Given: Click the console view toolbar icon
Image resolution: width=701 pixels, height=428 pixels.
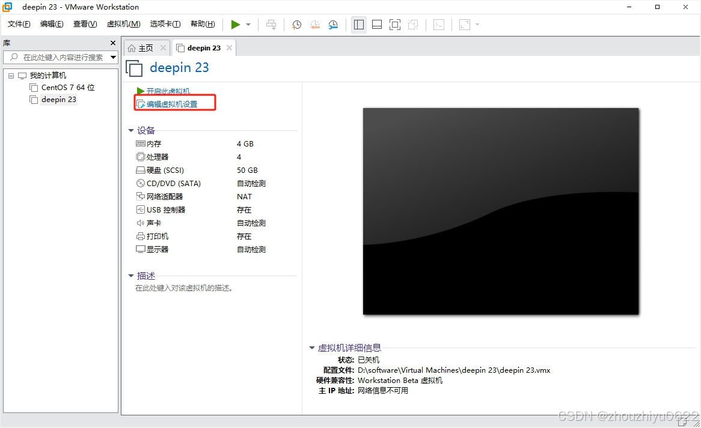Looking at the screenshot, I should (x=439, y=25).
